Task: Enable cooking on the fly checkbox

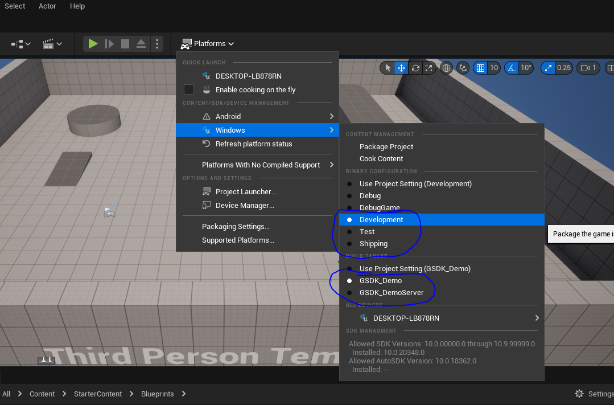Action: (x=189, y=89)
